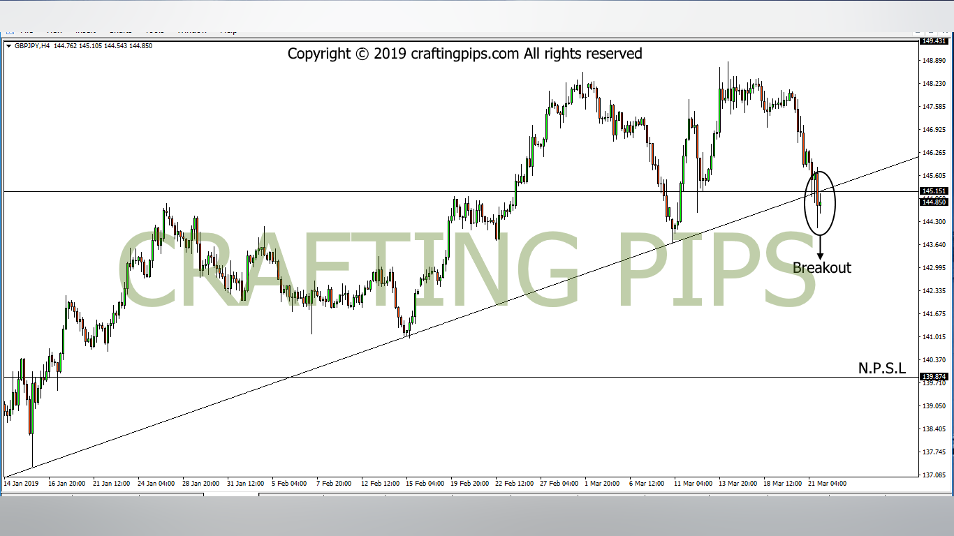The width and height of the screenshot is (954, 536).
Task: Click the 137.085 value on price scale
Action: [934, 475]
